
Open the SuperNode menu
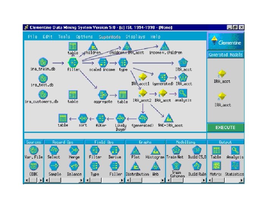point(110,37)
